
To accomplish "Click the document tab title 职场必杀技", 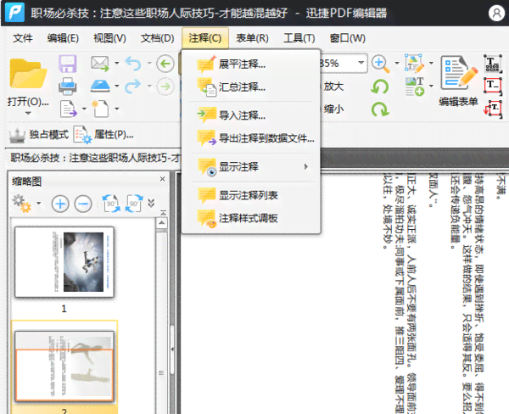I will (x=95, y=158).
